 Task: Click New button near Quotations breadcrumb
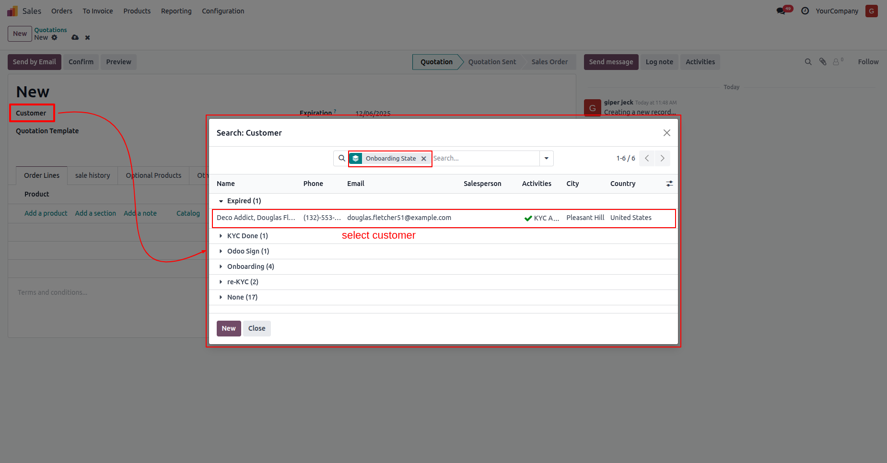(x=20, y=34)
